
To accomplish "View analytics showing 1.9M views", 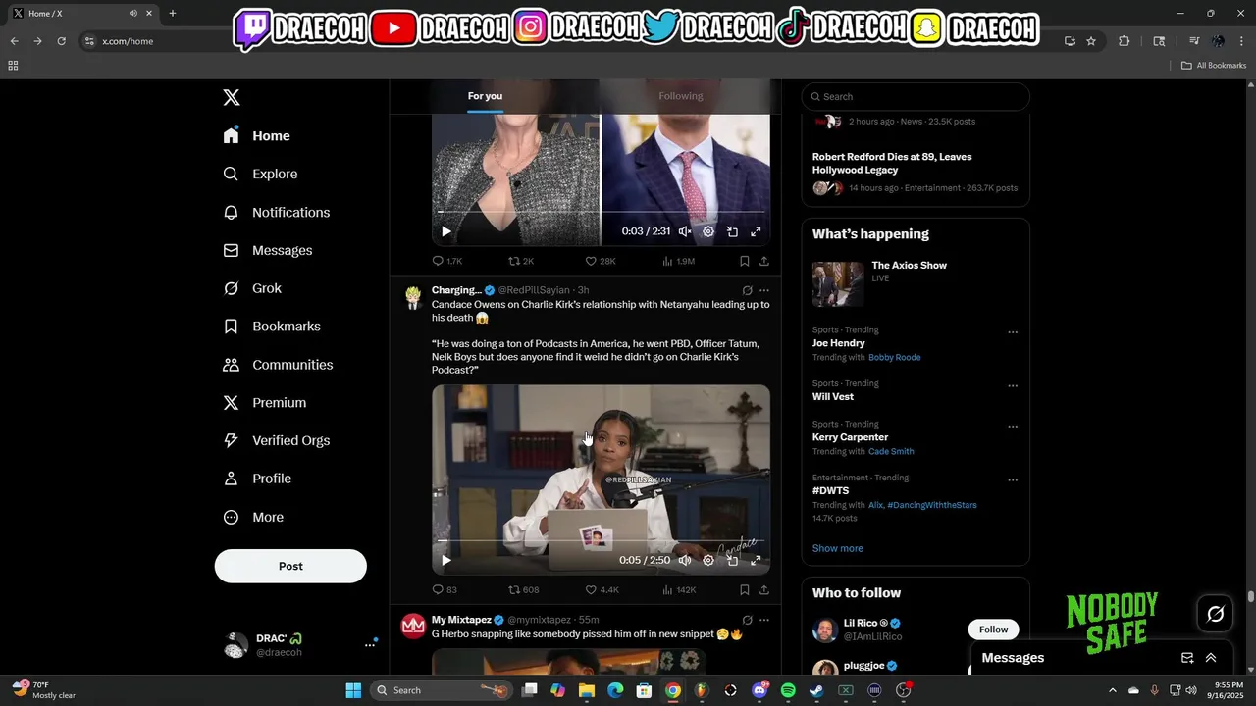I will click(x=679, y=261).
